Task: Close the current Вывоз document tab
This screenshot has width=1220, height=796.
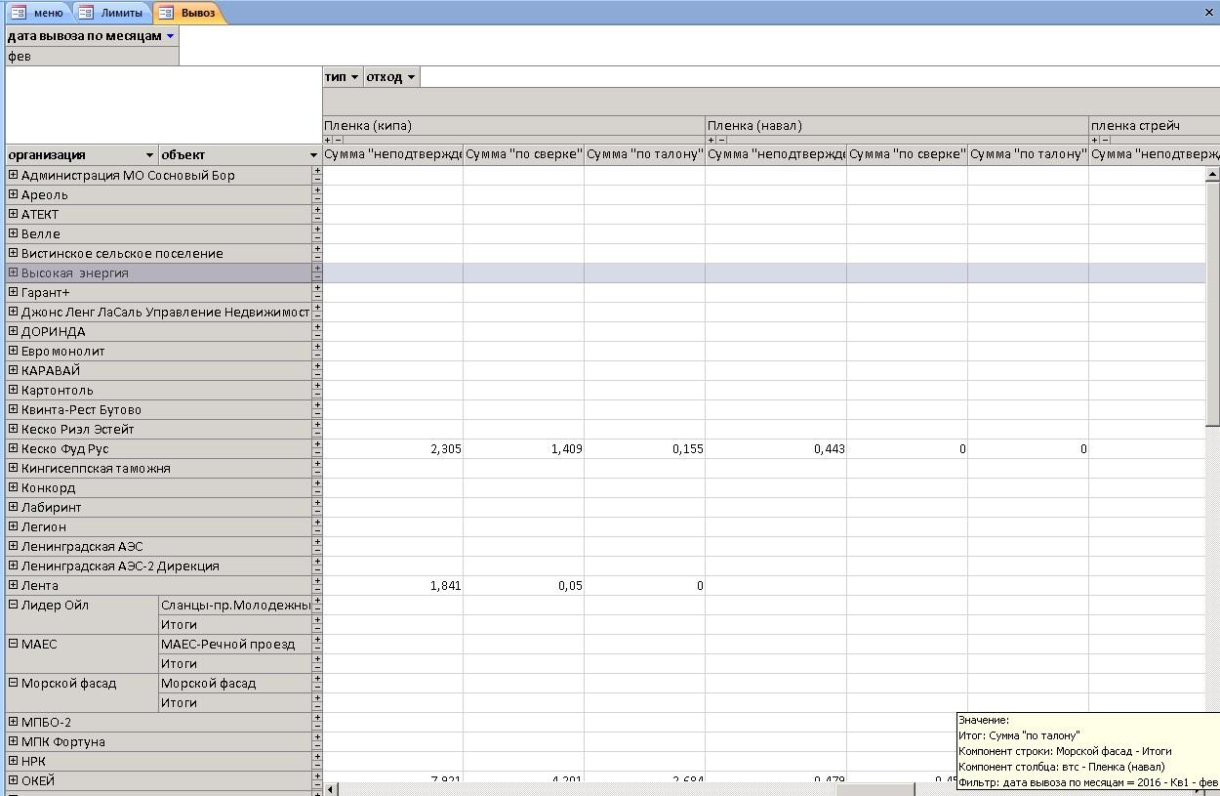Action: tap(1208, 13)
